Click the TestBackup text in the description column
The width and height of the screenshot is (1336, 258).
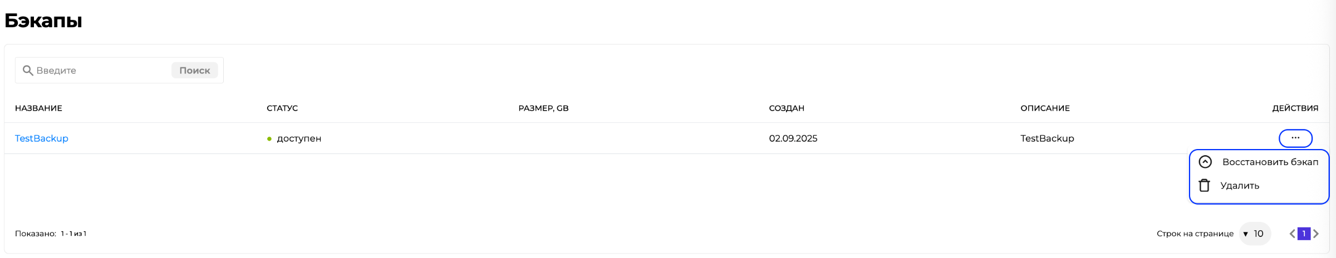click(1047, 138)
